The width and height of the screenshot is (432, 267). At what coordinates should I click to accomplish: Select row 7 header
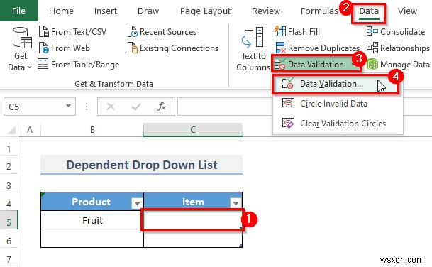click(x=9, y=259)
